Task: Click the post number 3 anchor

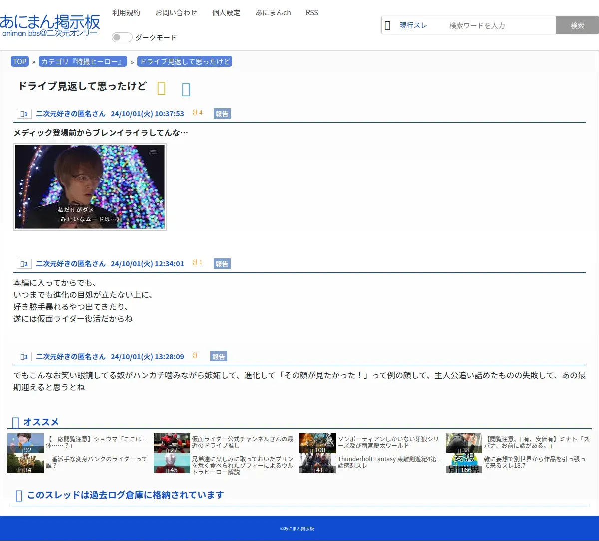Action: (24, 357)
